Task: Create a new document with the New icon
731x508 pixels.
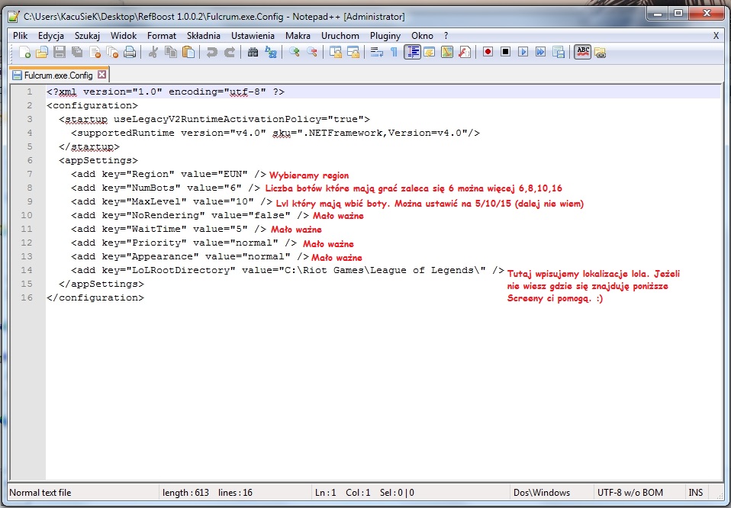Action: (24, 52)
